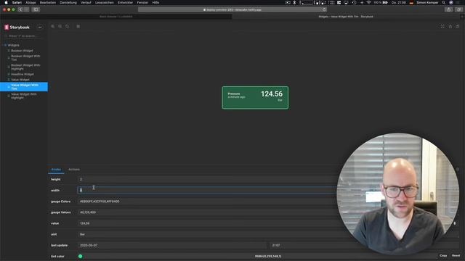This screenshot has height=261, width=465.
Task: Open the Hilfe menu
Action: click(155, 2)
